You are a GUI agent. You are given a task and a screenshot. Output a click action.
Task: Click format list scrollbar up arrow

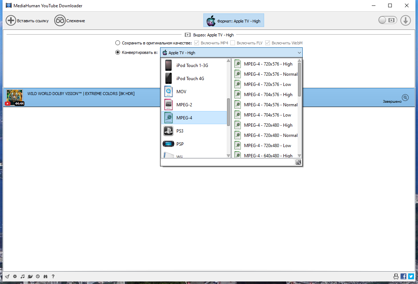(228, 60)
